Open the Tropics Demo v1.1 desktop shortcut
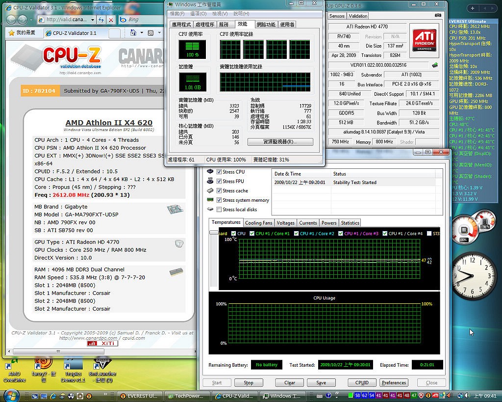 point(73,371)
